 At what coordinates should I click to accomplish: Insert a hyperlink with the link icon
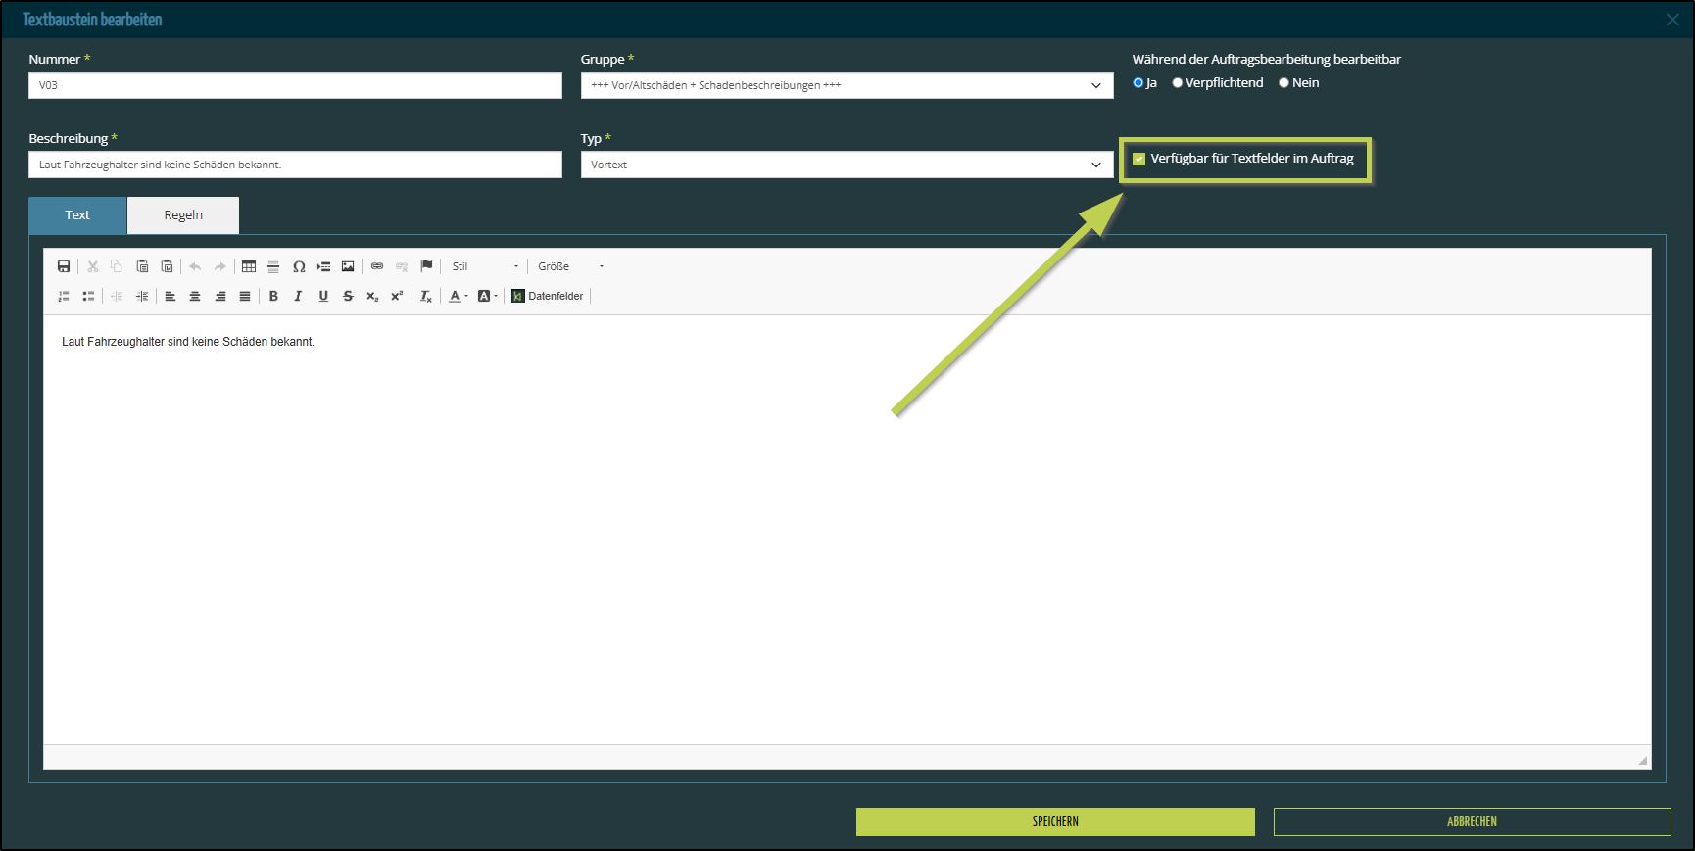(377, 266)
